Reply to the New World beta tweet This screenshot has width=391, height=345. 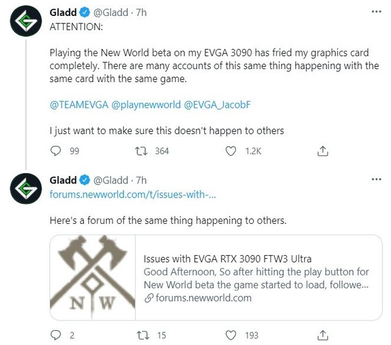tap(56, 150)
